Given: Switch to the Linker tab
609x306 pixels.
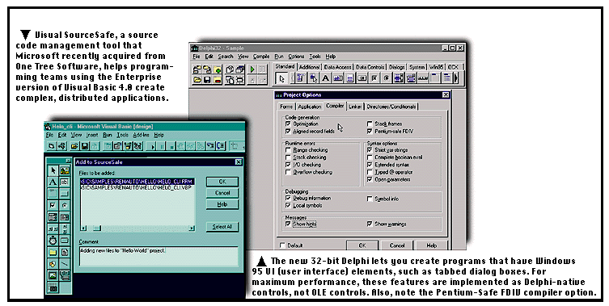Looking at the screenshot, I should point(355,107).
